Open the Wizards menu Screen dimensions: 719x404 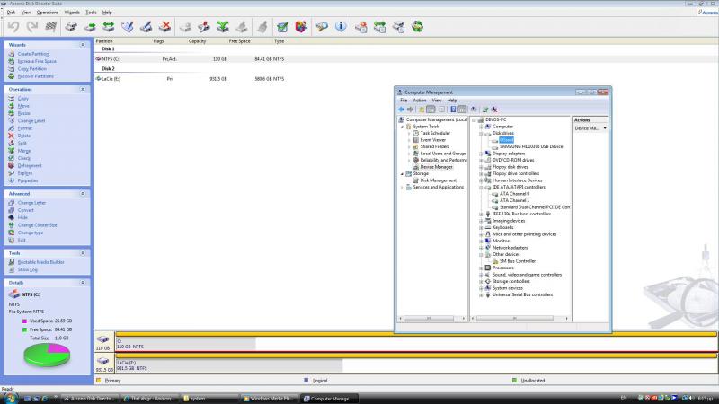(x=72, y=13)
